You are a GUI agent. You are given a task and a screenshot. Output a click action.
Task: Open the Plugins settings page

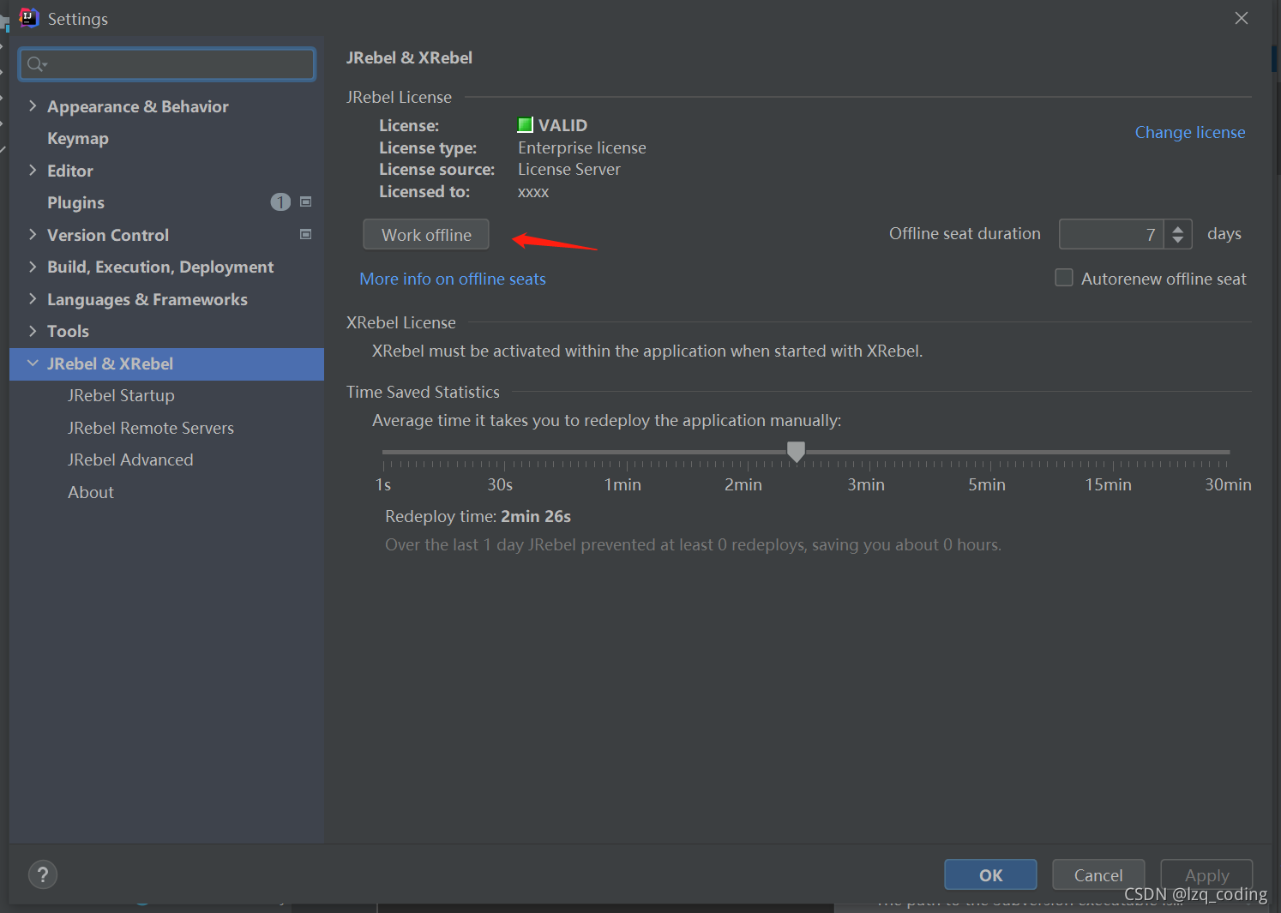pyautogui.click(x=75, y=202)
